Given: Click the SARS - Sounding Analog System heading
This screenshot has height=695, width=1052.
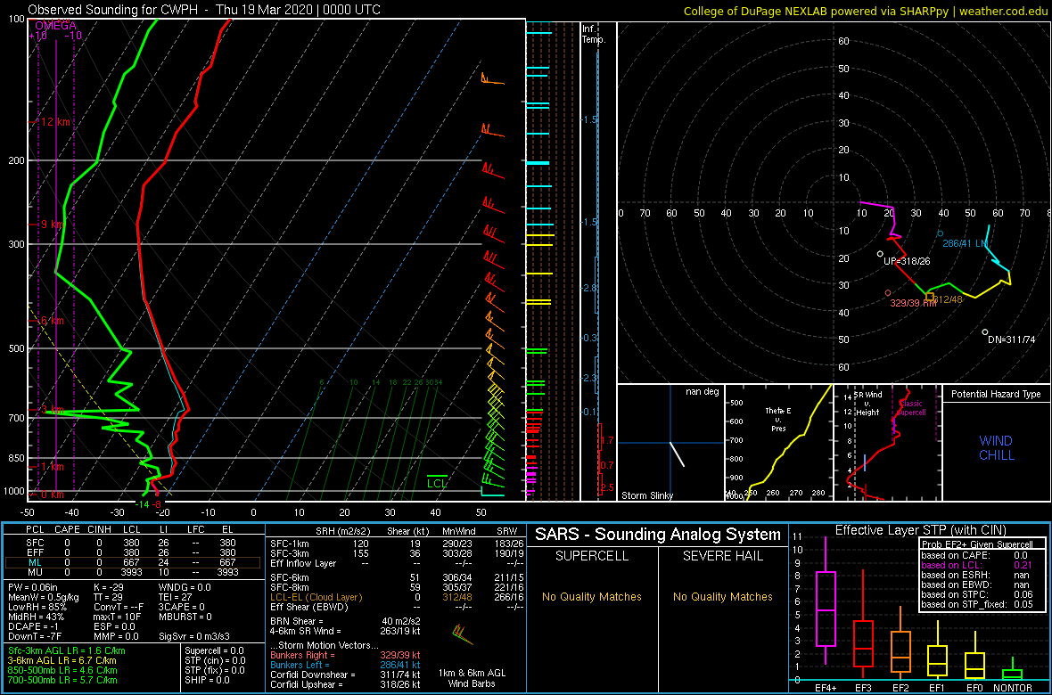Looking at the screenshot, I should coord(658,535).
